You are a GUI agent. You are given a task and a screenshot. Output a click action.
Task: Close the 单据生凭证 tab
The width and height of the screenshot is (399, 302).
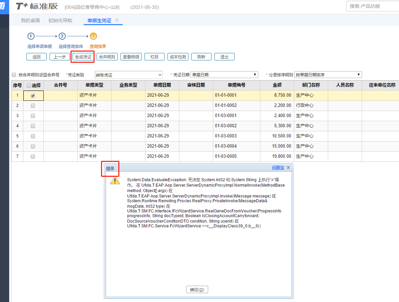click(x=117, y=20)
